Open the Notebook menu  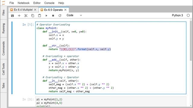[x=24, y=3]
